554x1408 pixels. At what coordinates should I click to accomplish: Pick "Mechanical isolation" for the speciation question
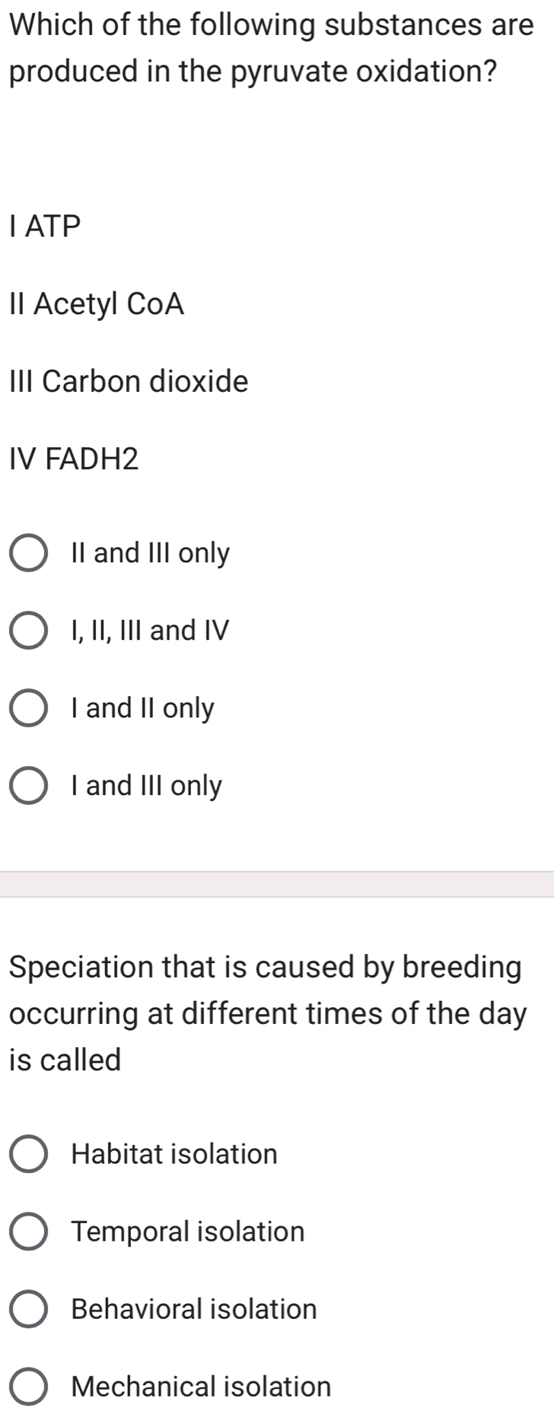click(28, 1386)
